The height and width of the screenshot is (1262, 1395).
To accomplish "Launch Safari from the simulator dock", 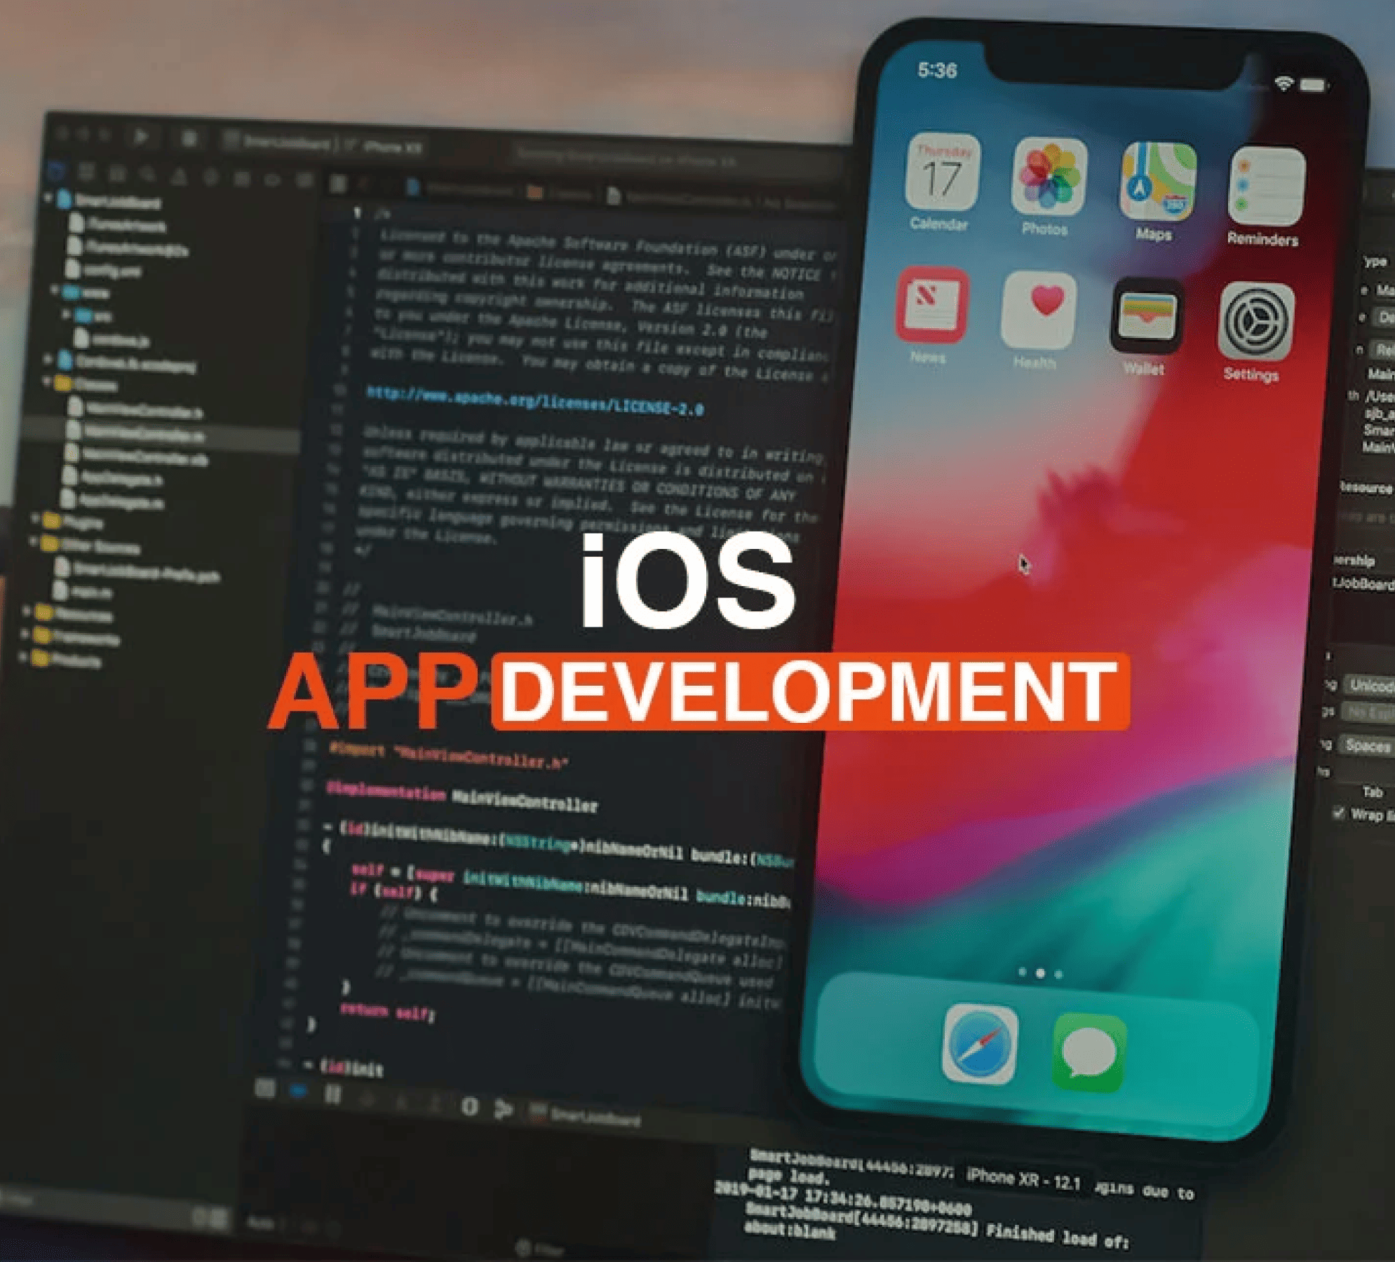I will coord(979,1045).
